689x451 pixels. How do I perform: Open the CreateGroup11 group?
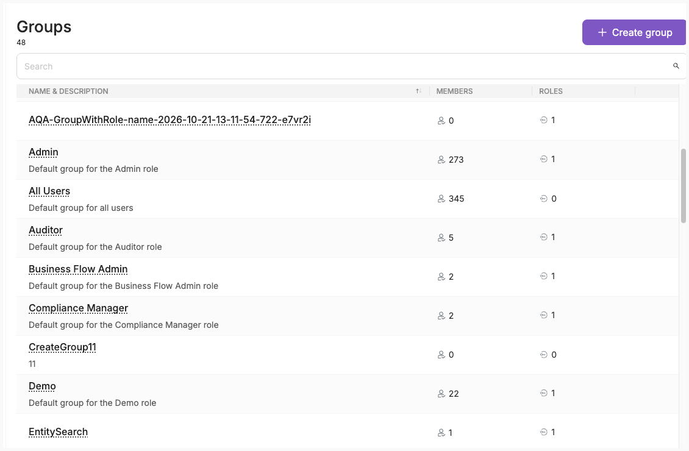pos(62,347)
